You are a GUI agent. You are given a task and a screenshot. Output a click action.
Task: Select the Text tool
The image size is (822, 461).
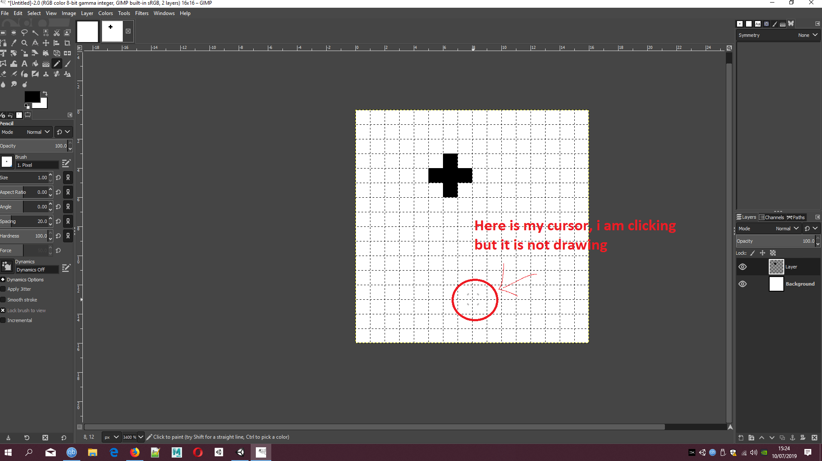(24, 63)
